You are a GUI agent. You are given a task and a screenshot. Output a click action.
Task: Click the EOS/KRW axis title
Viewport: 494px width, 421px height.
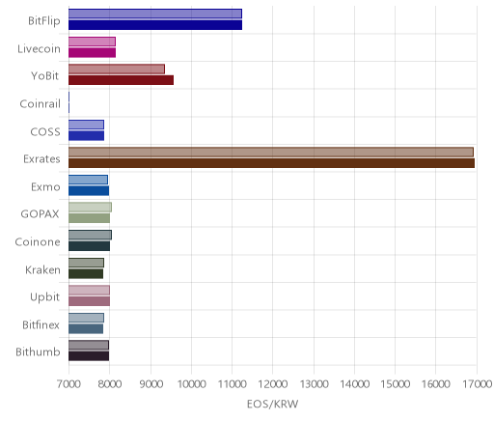[x=273, y=404]
